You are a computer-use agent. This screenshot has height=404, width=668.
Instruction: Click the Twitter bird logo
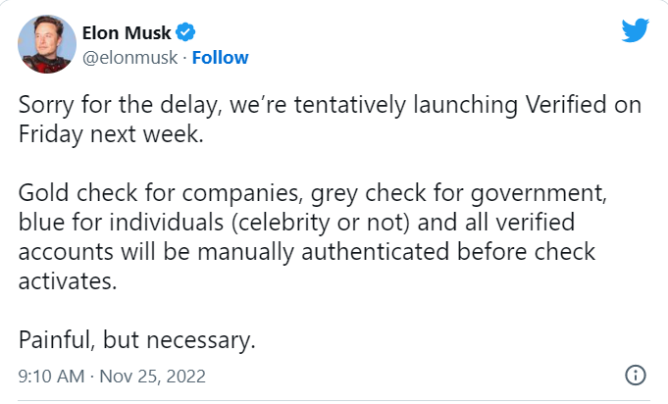tap(636, 31)
